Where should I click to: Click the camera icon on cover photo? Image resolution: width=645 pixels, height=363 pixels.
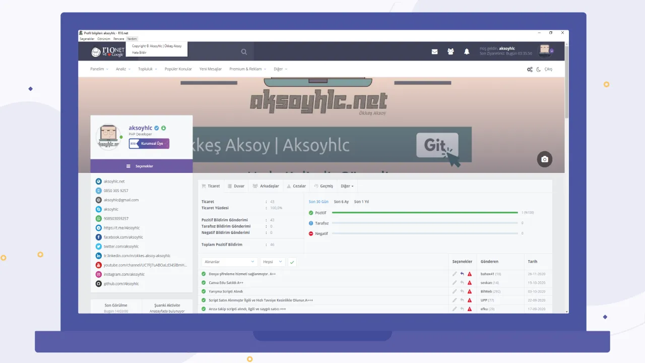click(545, 159)
